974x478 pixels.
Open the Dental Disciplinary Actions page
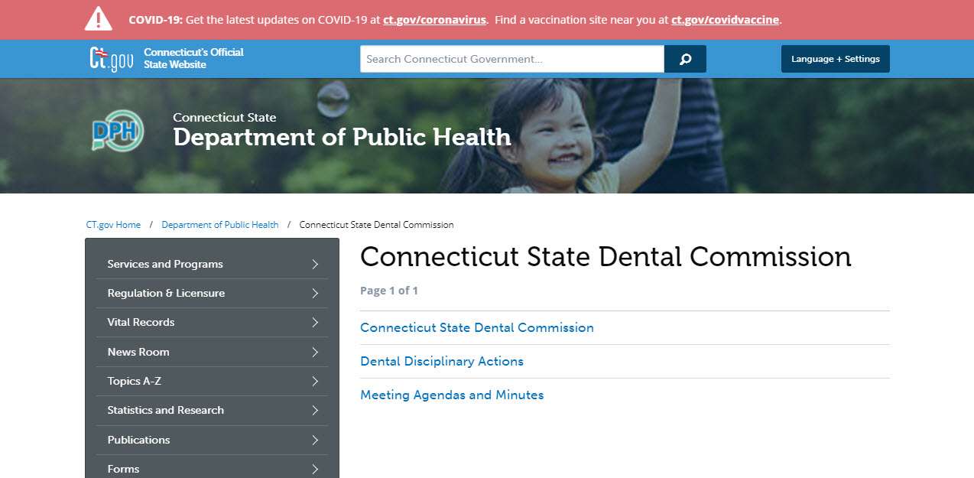pyautogui.click(x=442, y=360)
